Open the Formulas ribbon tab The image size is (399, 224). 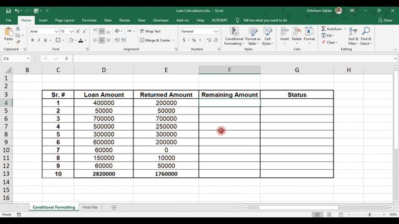89,21
